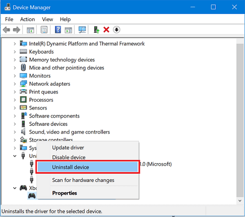
Task: Click the vertical scrollbar down arrow
Action: click(239, 201)
